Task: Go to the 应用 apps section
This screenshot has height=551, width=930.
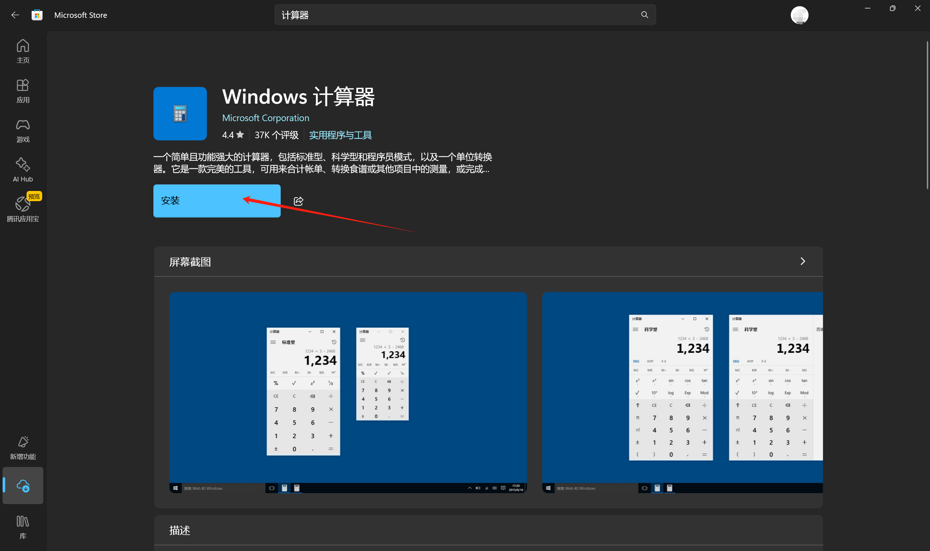Action: (x=23, y=91)
